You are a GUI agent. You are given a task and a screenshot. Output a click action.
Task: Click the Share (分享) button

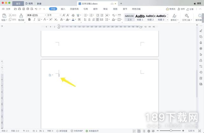point(190,9)
